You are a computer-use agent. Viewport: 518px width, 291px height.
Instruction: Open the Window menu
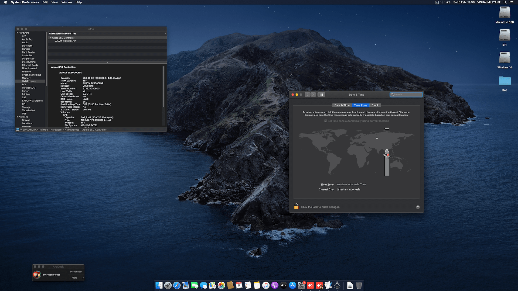click(66, 2)
